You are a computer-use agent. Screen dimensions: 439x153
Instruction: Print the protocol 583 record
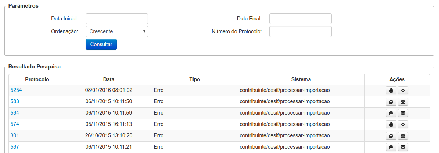pos(391,102)
